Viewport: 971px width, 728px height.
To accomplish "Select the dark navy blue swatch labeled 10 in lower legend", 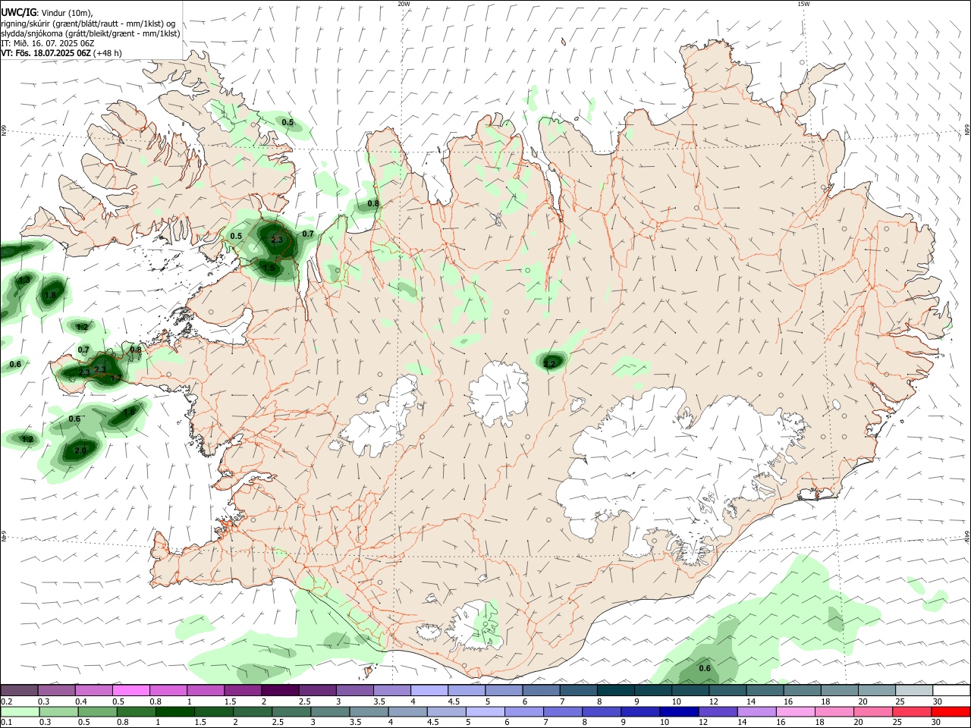I will coord(679,711).
